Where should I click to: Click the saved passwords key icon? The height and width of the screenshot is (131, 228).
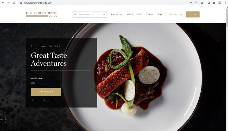[191, 3]
